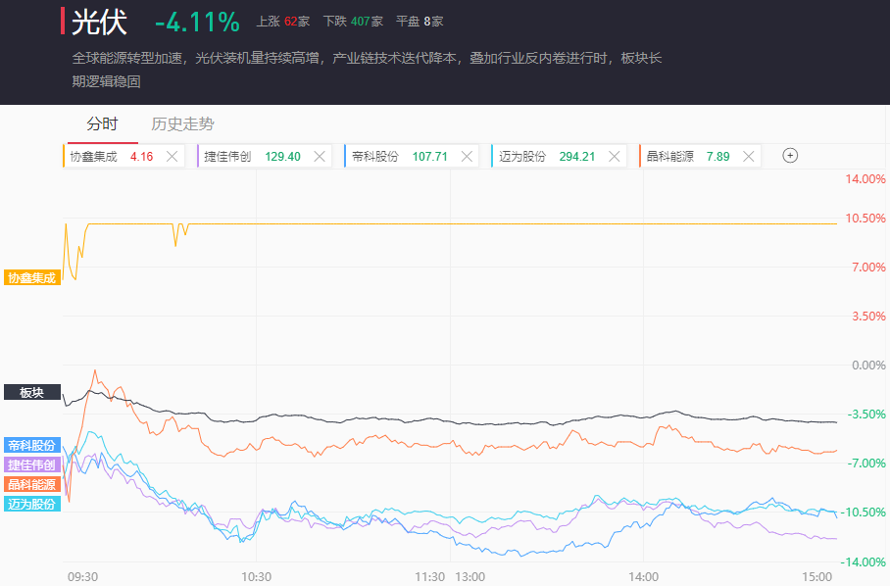
Task: Close the 帝科股份 comparison chip
Action: pyautogui.click(x=467, y=156)
